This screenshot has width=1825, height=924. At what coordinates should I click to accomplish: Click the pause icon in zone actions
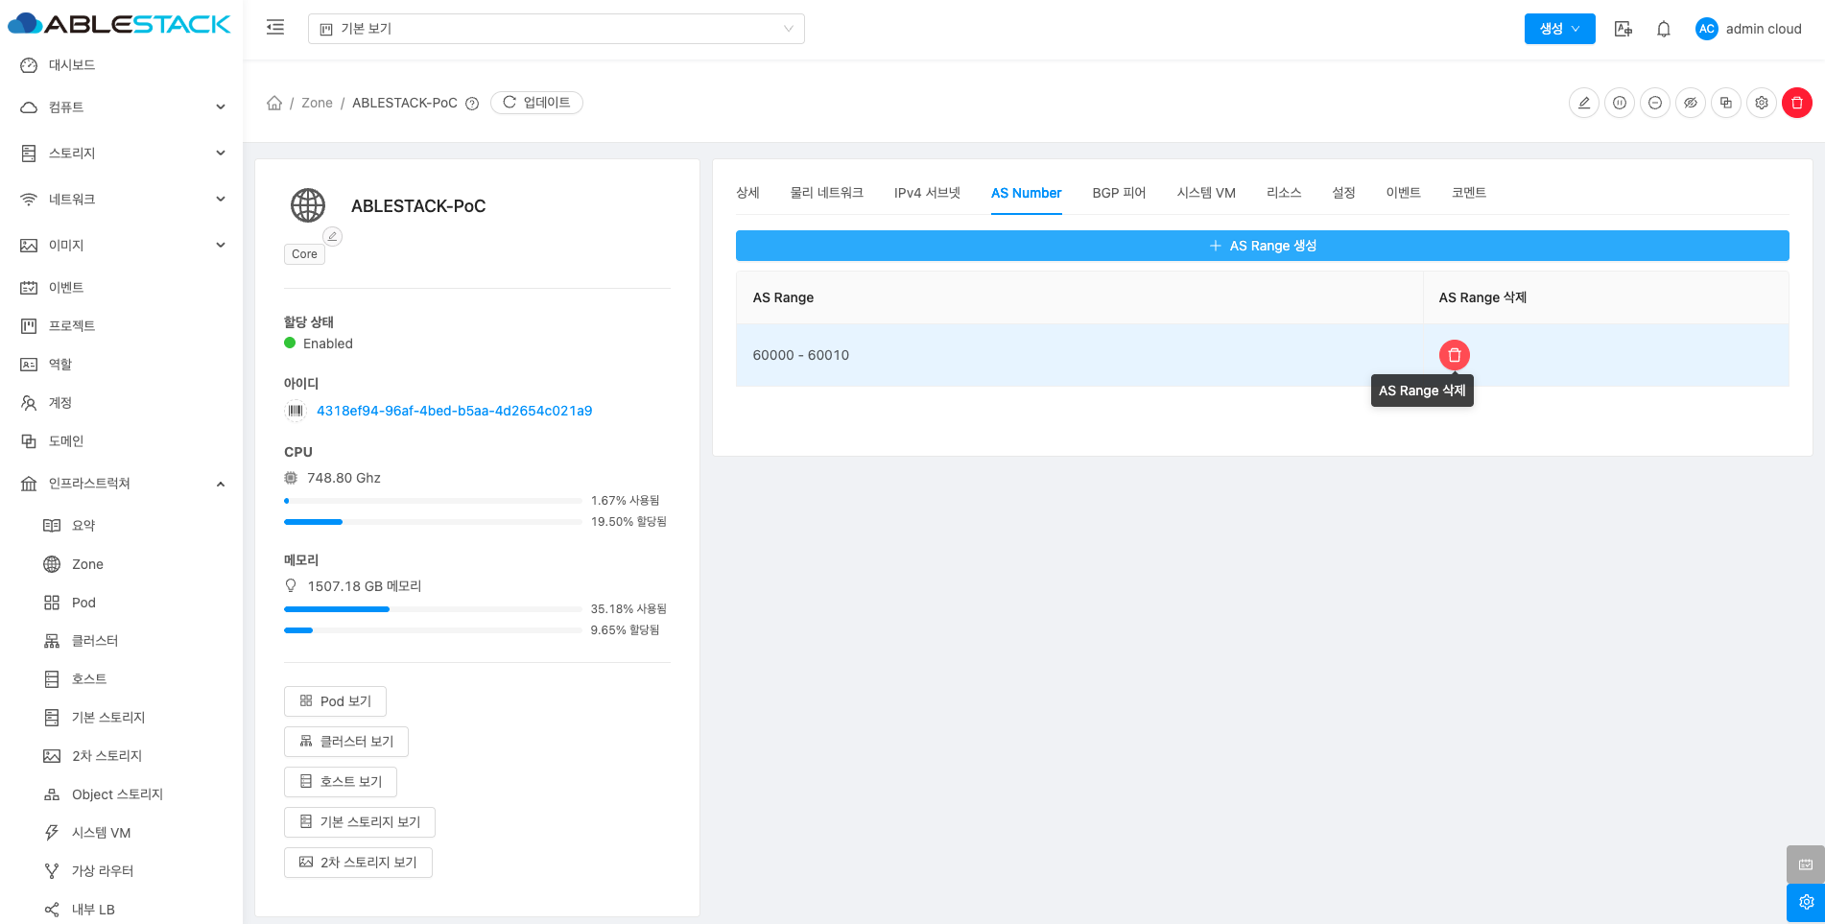pyautogui.click(x=1619, y=103)
